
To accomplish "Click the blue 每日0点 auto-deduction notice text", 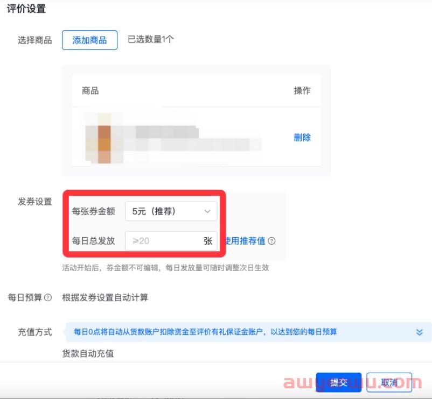I will [205, 332].
